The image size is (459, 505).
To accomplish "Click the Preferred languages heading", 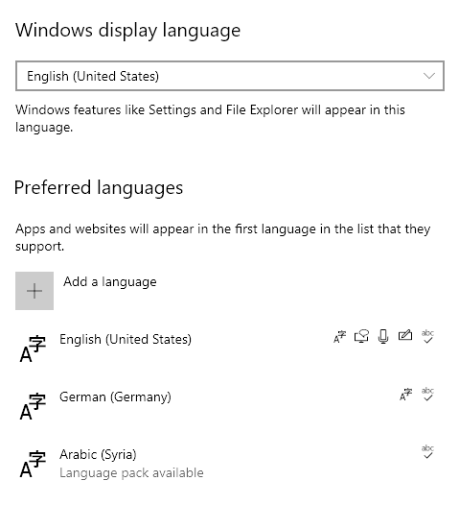I will (x=99, y=188).
